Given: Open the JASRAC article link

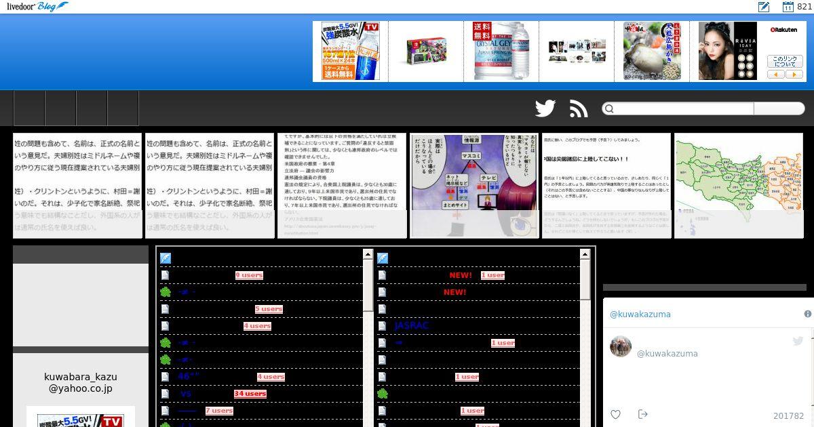Looking at the screenshot, I should point(412,326).
